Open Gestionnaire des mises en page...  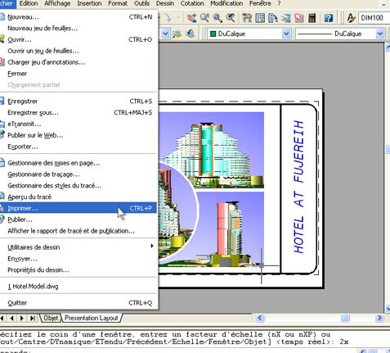pos(78,163)
